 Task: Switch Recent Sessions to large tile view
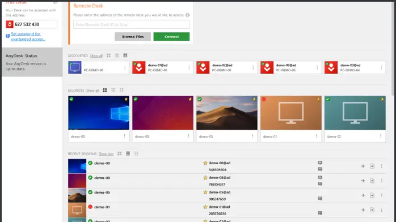point(120,153)
